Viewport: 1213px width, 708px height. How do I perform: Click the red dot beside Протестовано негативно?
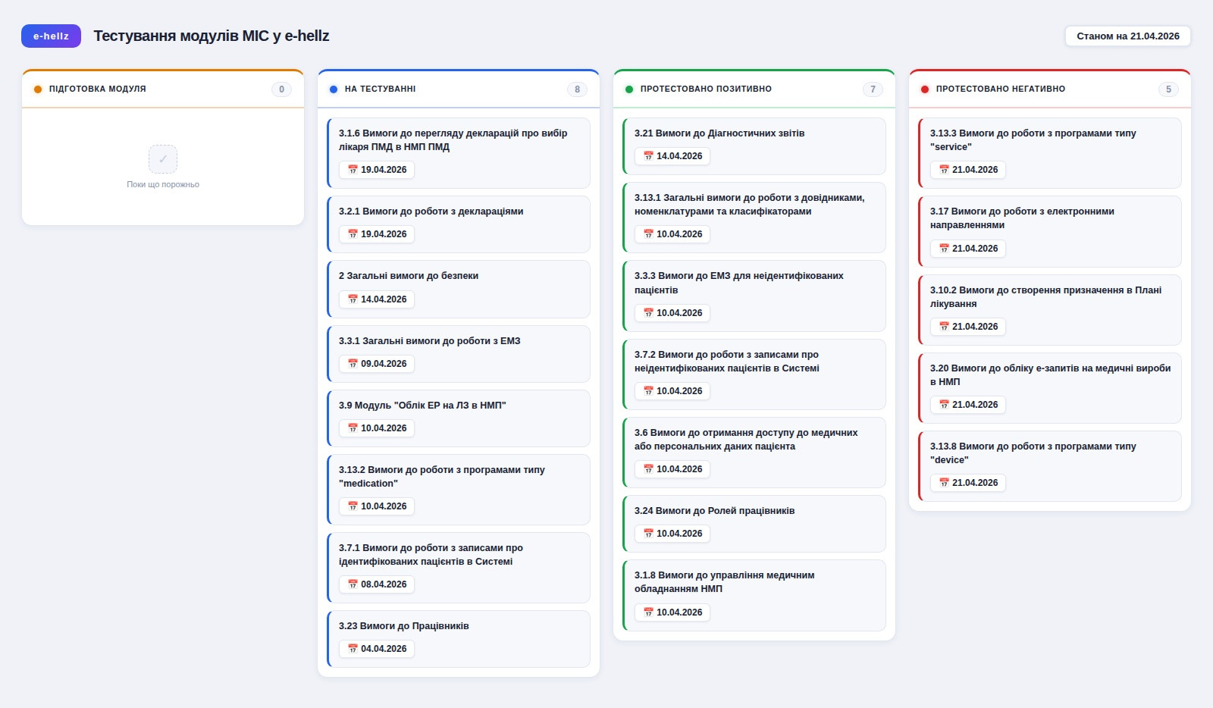coord(925,89)
